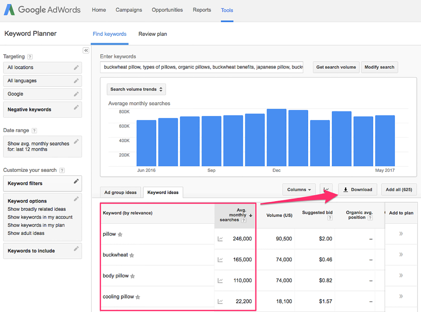Star the cooling pillow keyword

(138, 297)
